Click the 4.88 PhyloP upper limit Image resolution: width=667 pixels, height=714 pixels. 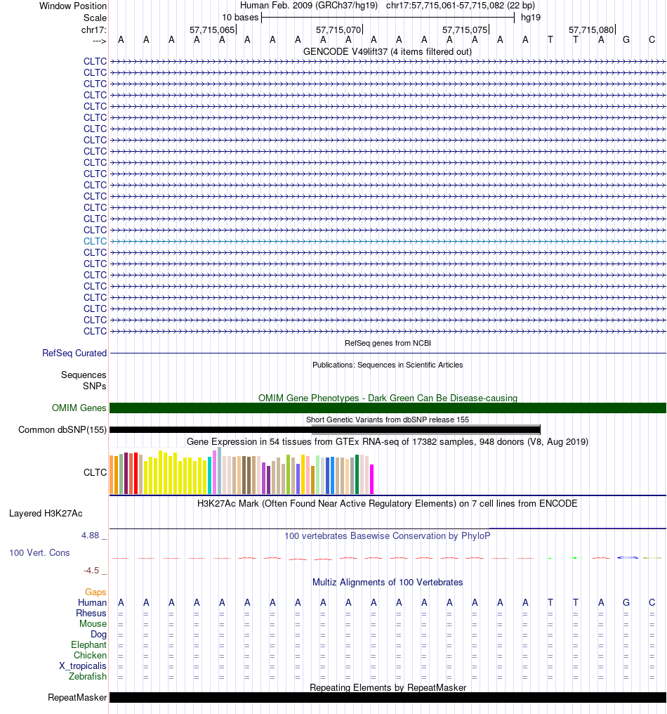click(x=90, y=535)
